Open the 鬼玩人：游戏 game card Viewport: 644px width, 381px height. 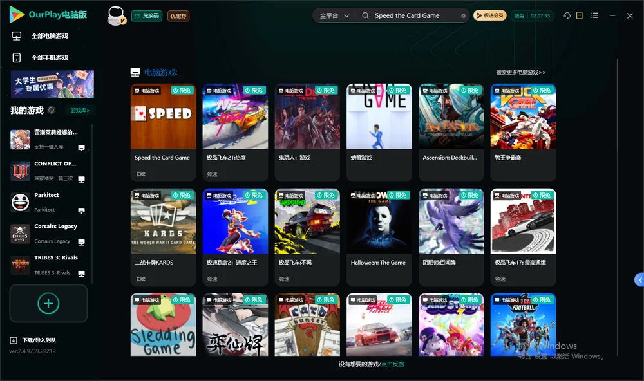pyautogui.click(x=307, y=132)
